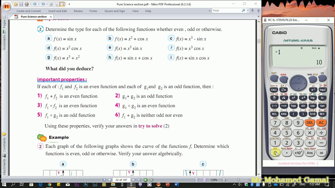The width and height of the screenshot is (335, 188).
Task: Adjust the zoom slider in status bar
Action: click(x=238, y=180)
